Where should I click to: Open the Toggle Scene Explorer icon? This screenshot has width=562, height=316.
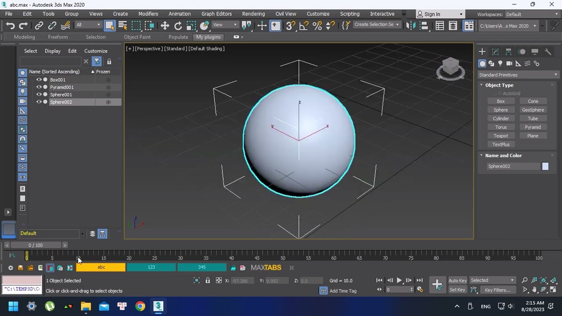440,26
